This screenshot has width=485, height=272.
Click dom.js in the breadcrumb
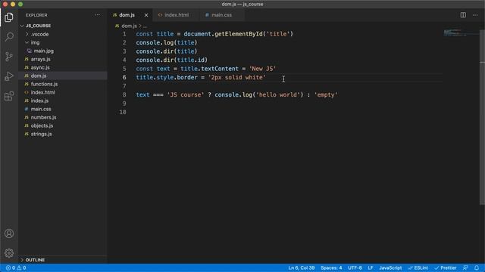[129, 26]
